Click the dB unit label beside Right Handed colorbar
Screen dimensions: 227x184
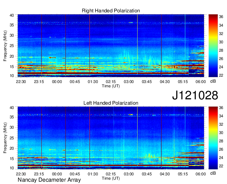(x=213, y=81)
